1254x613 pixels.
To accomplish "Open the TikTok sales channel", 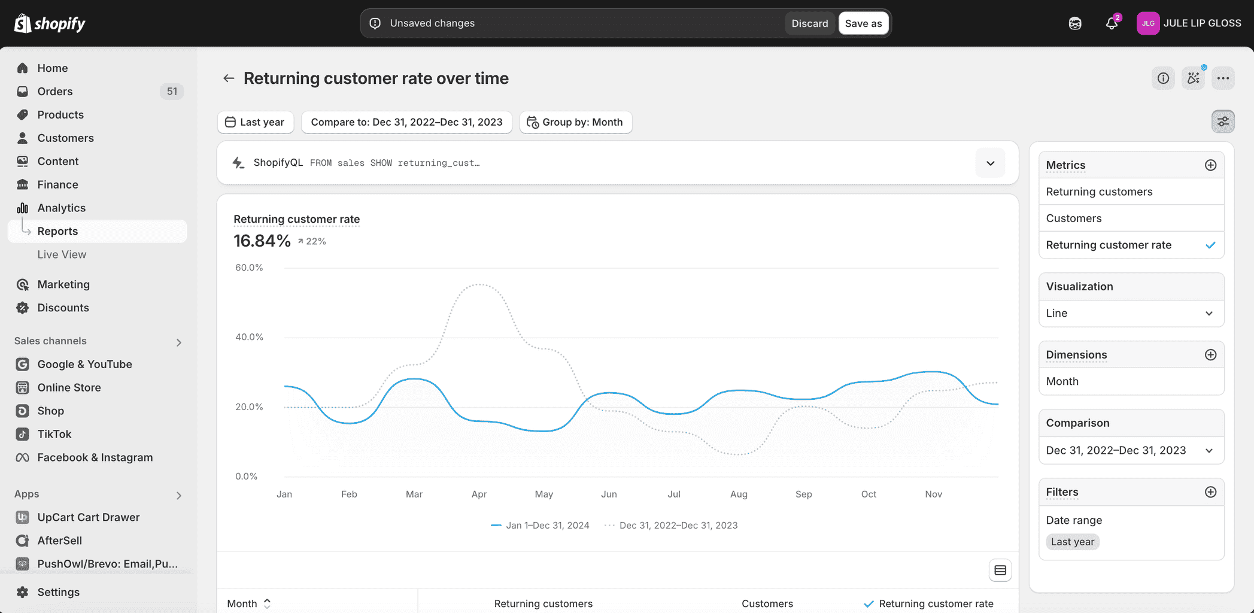I will tap(97, 434).
